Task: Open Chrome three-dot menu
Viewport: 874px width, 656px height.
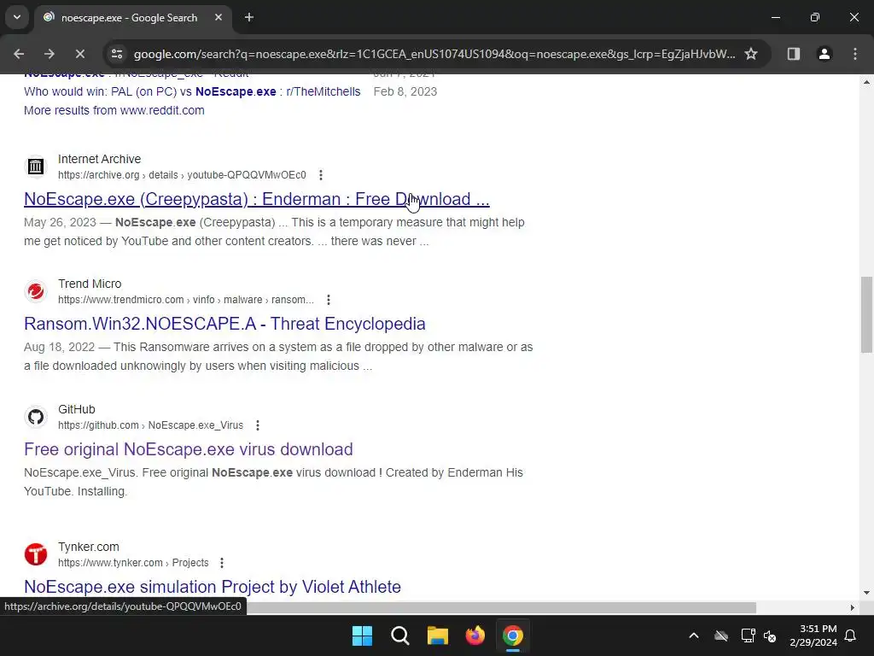Action: (x=855, y=54)
